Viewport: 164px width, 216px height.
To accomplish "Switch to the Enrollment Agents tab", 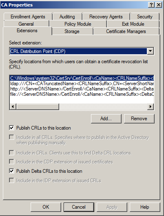I will (28, 17).
